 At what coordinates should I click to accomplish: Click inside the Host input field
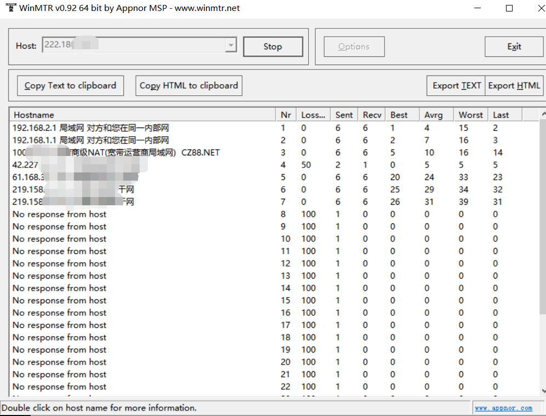131,45
